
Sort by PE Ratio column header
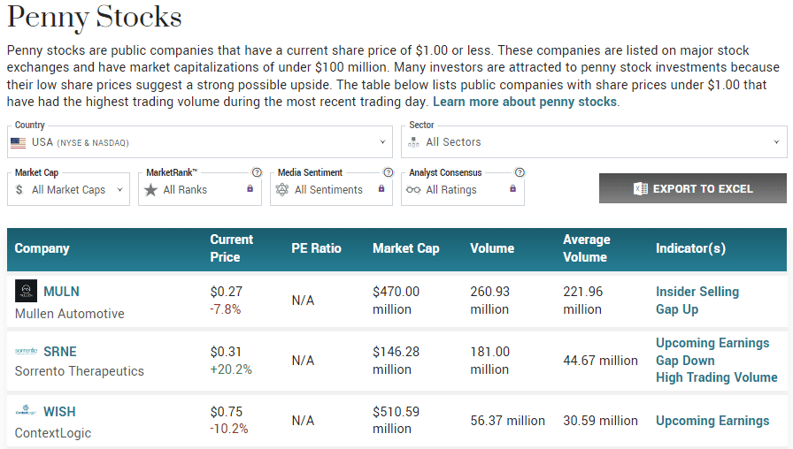(x=316, y=248)
